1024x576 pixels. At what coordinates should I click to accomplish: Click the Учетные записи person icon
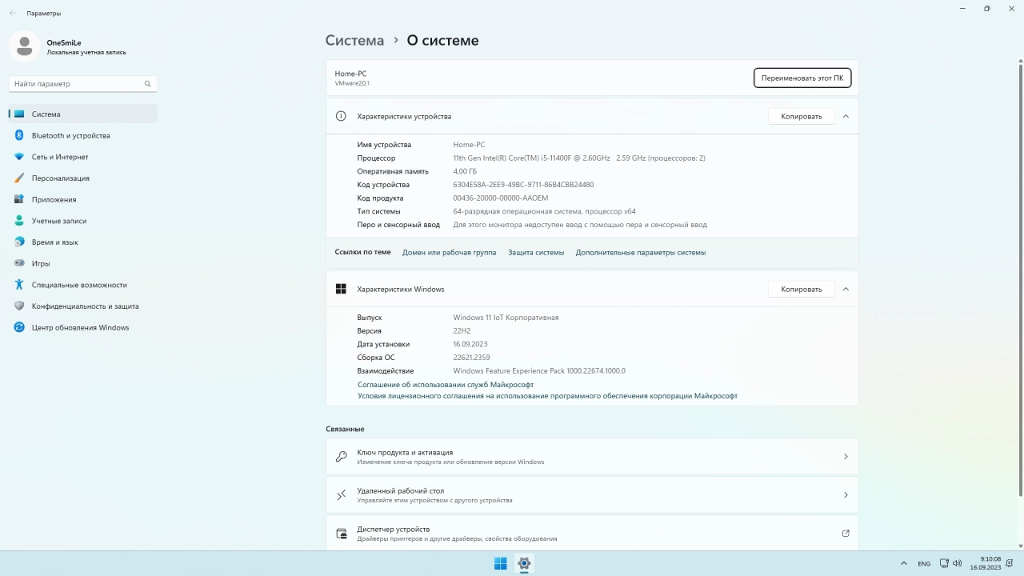(19, 221)
